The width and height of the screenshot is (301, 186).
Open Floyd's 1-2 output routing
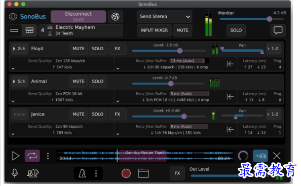[273, 49]
